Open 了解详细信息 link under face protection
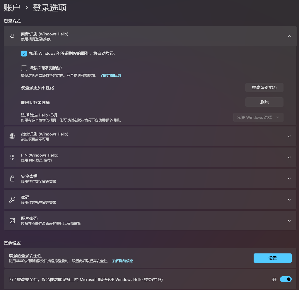This screenshot has height=290, width=299. pyautogui.click(x=110, y=75)
